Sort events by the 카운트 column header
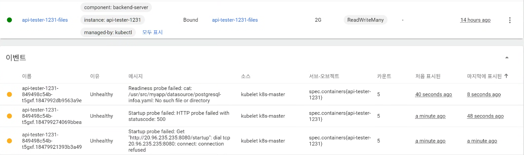This screenshot has width=524, height=155. pyautogui.click(x=384, y=76)
